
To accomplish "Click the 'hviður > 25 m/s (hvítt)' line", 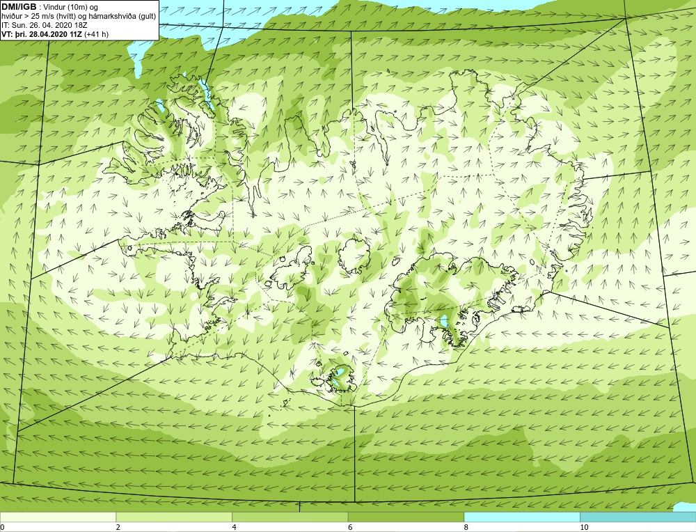I will (40, 17).
